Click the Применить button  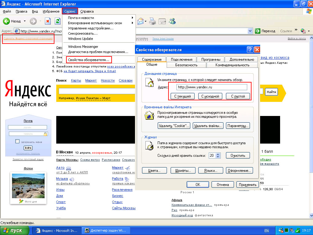tap(248, 185)
